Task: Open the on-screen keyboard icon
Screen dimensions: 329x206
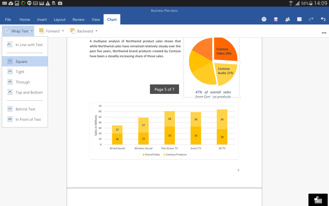Action: pyautogui.click(x=318, y=200)
